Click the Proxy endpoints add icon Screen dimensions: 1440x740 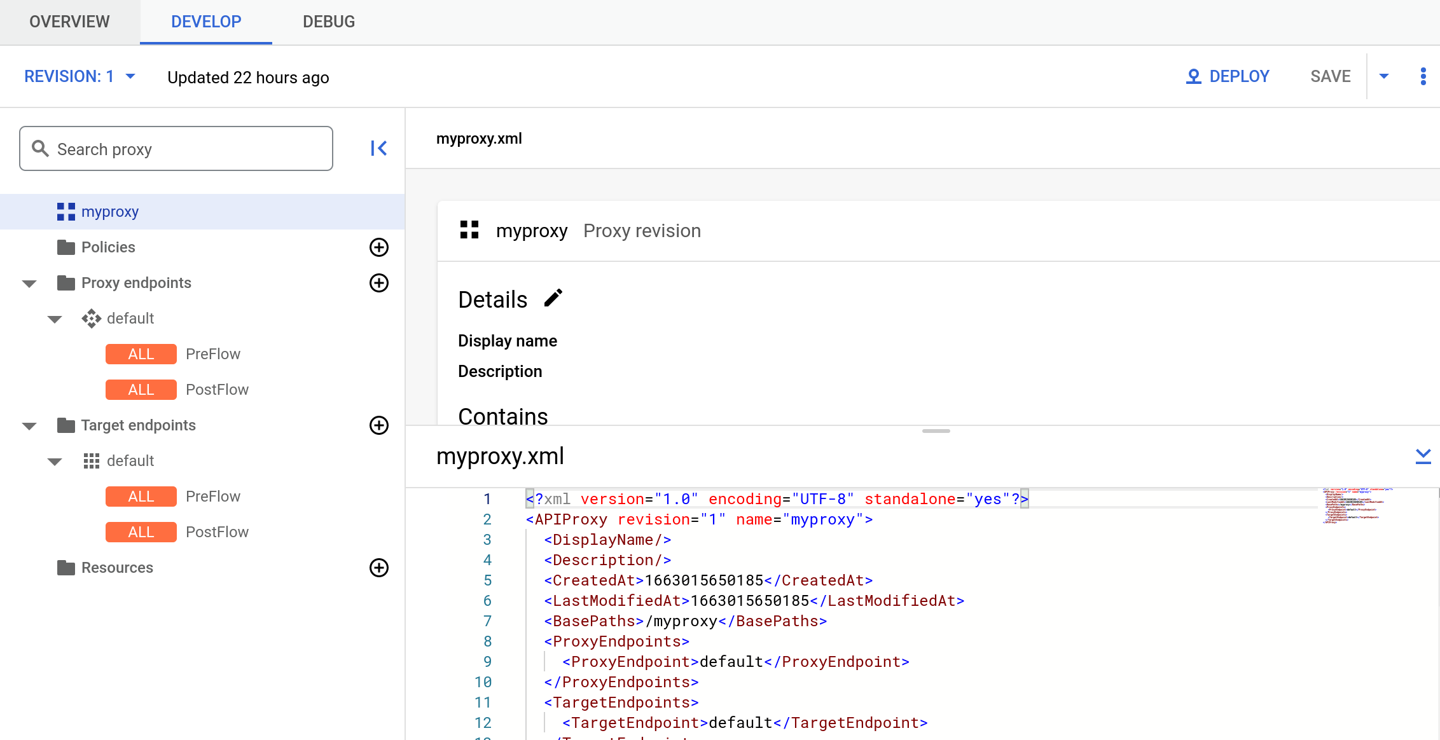click(378, 283)
